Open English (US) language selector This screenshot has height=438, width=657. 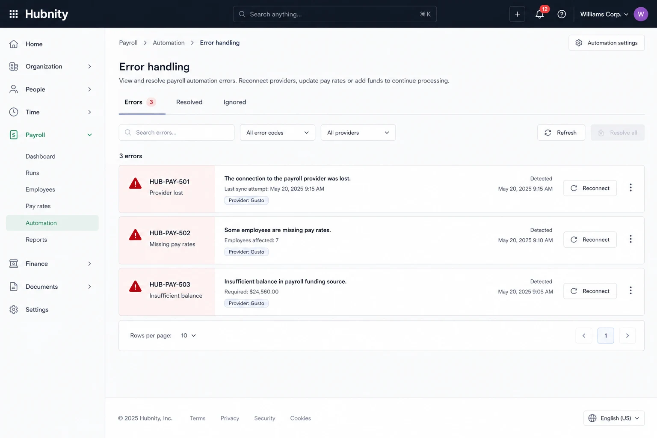[x=614, y=418]
